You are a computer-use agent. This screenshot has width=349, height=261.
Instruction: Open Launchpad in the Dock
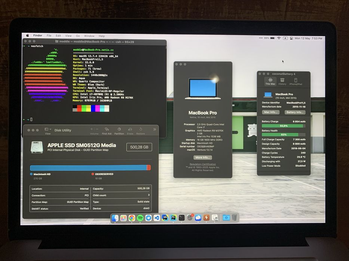(123, 218)
